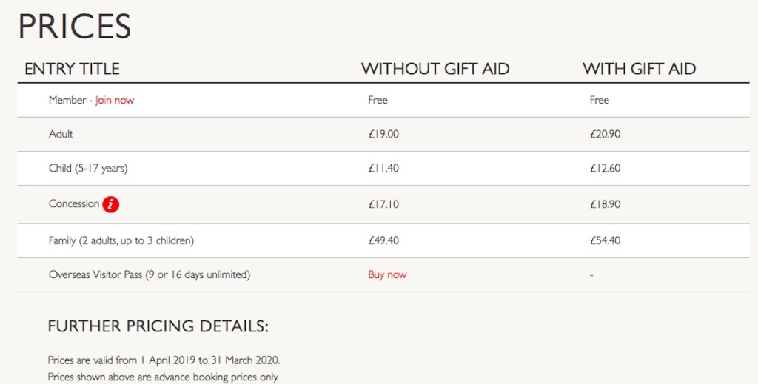This screenshot has height=384, width=758.
Task: Click the Concession £18.90 Gift Aid price
Action: pyautogui.click(x=605, y=203)
